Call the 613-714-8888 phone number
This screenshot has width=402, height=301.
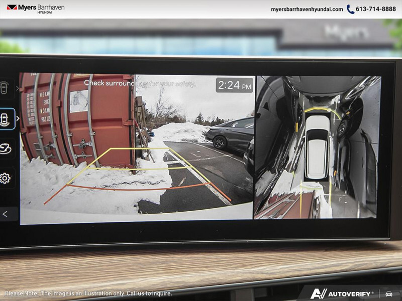click(376, 9)
